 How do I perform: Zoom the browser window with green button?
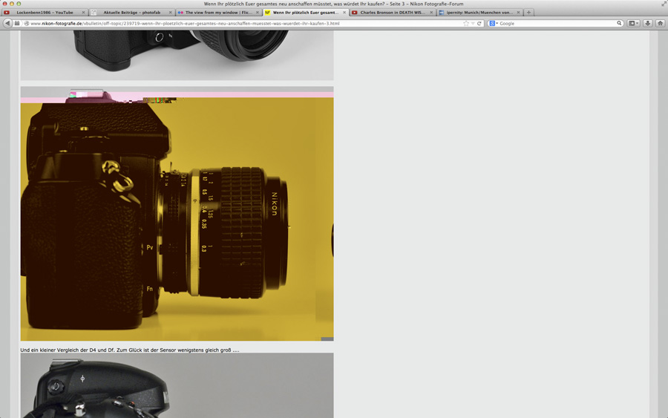pos(19,4)
